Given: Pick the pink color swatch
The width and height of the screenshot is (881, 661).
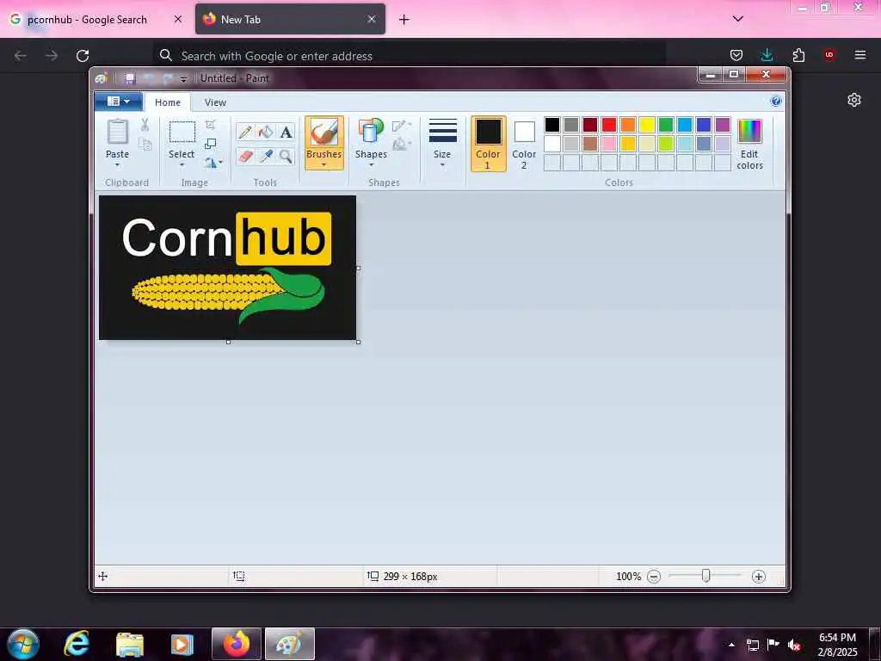Looking at the screenshot, I should tap(609, 144).
